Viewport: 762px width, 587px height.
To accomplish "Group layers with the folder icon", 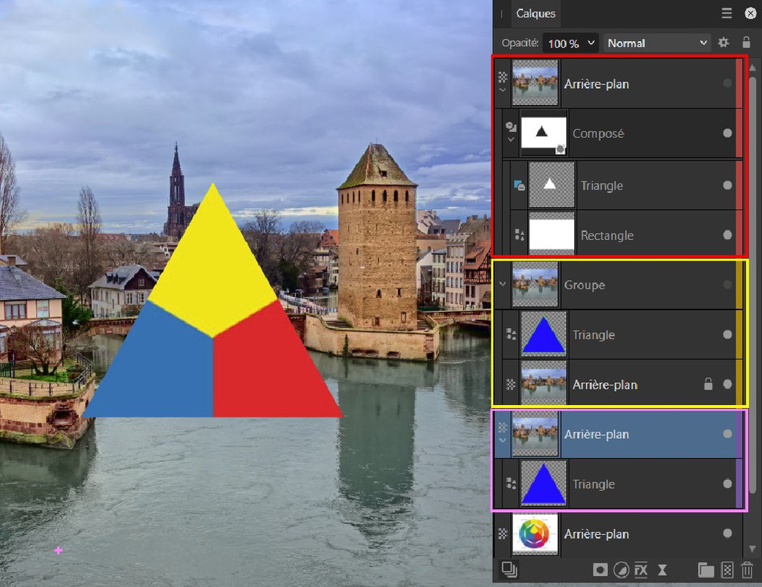I will 706,569.
